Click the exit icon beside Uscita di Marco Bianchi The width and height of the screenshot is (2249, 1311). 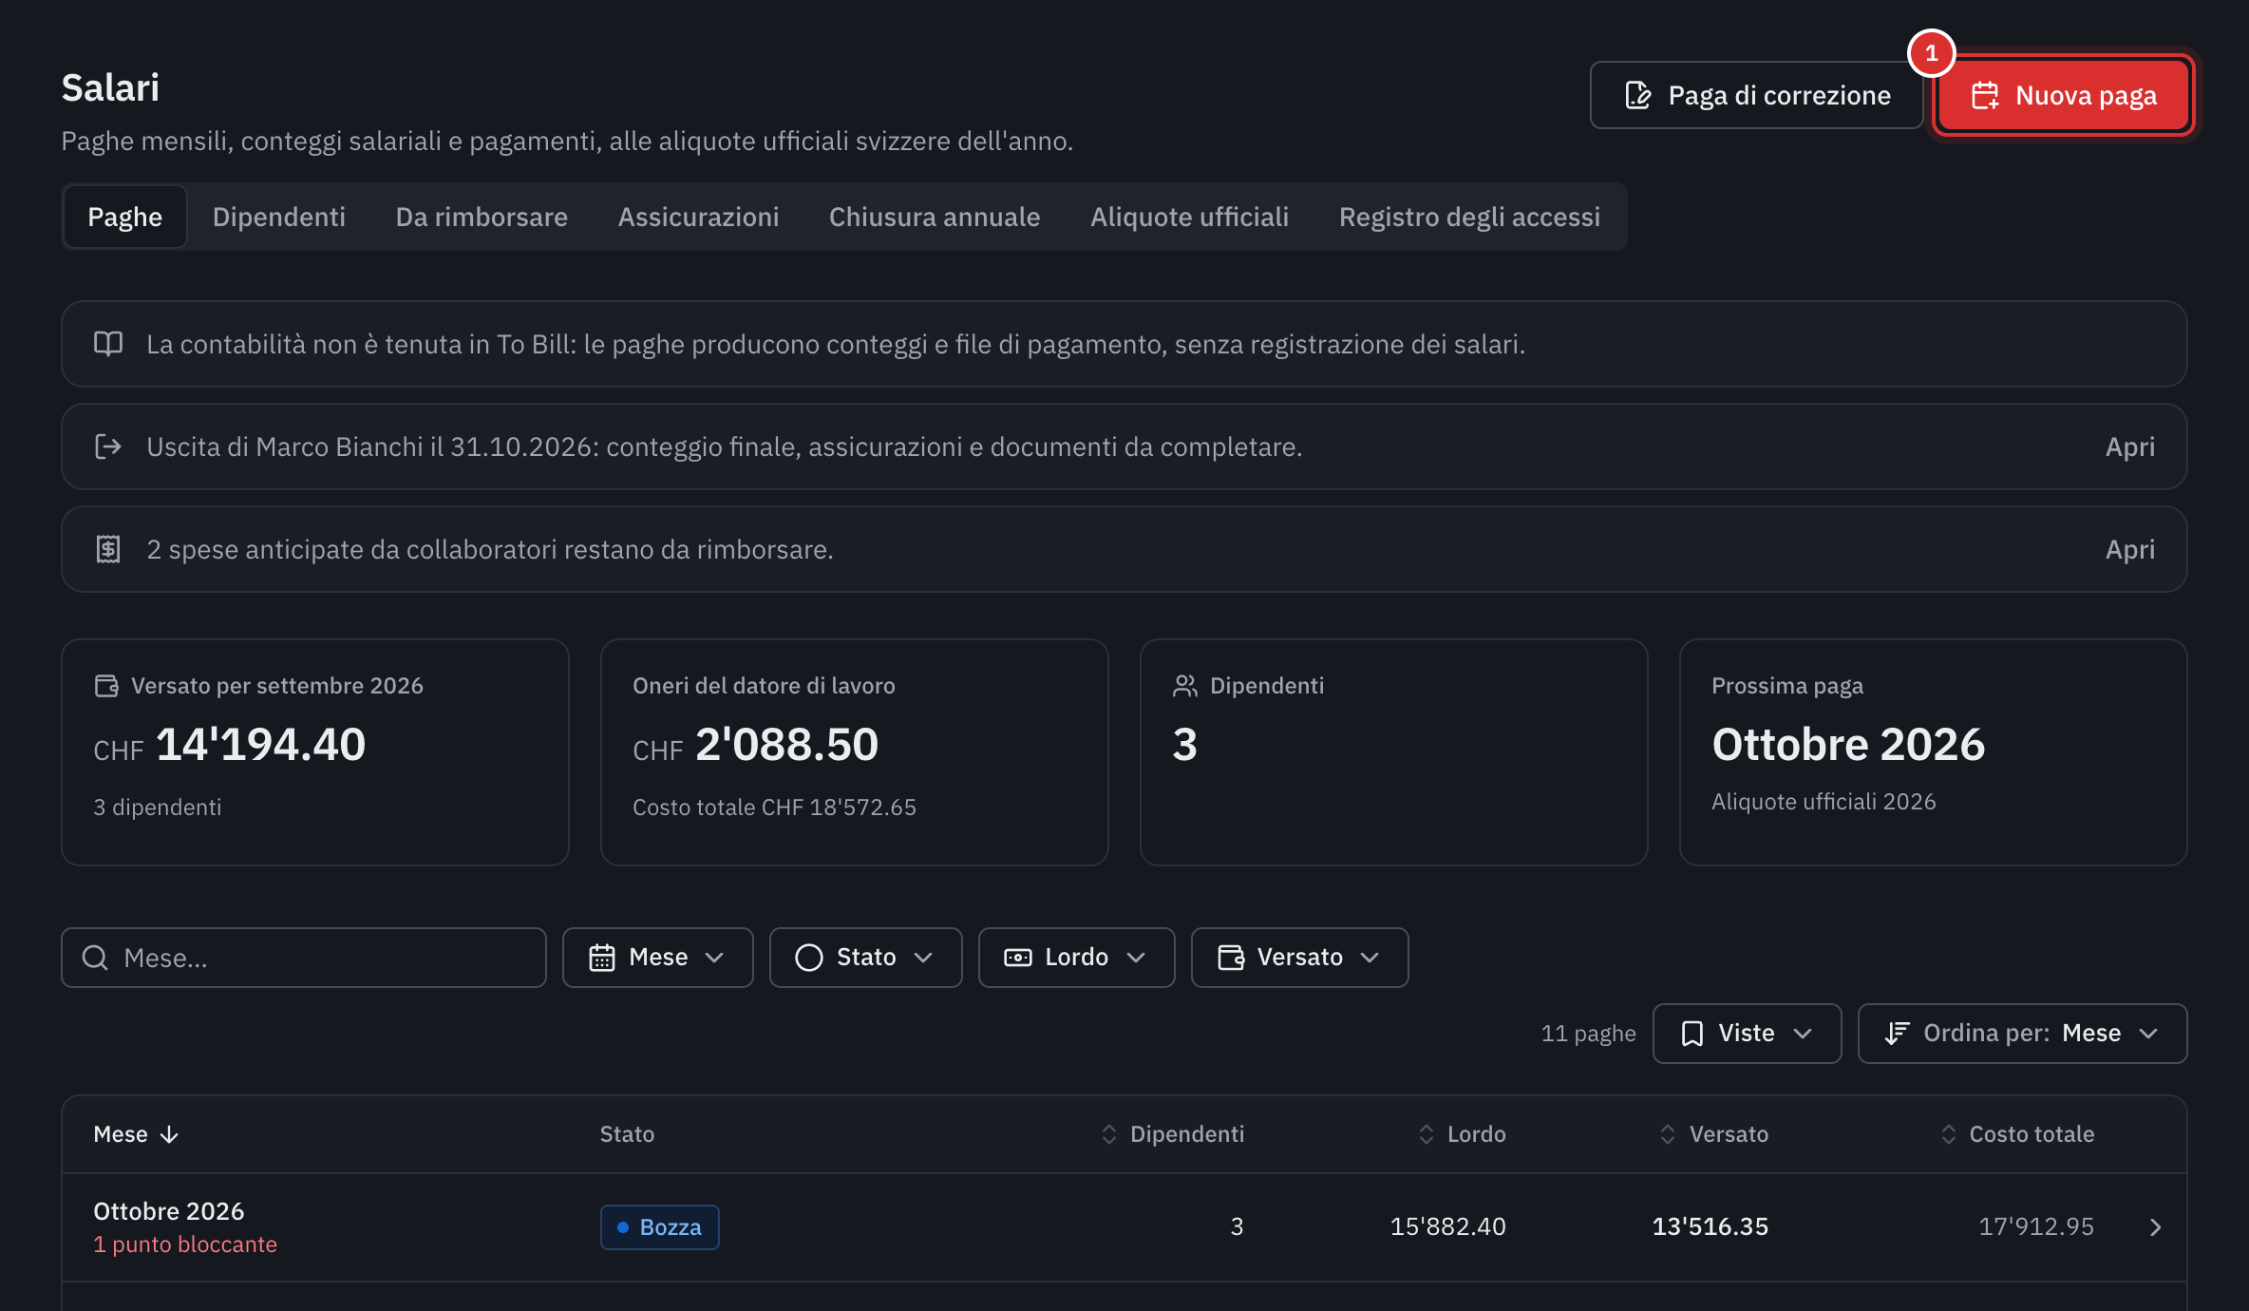108,446
